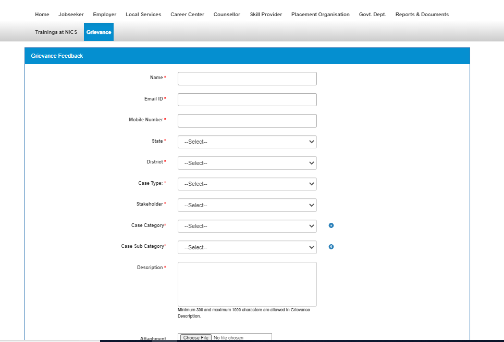Click the Choose File button

195,338
